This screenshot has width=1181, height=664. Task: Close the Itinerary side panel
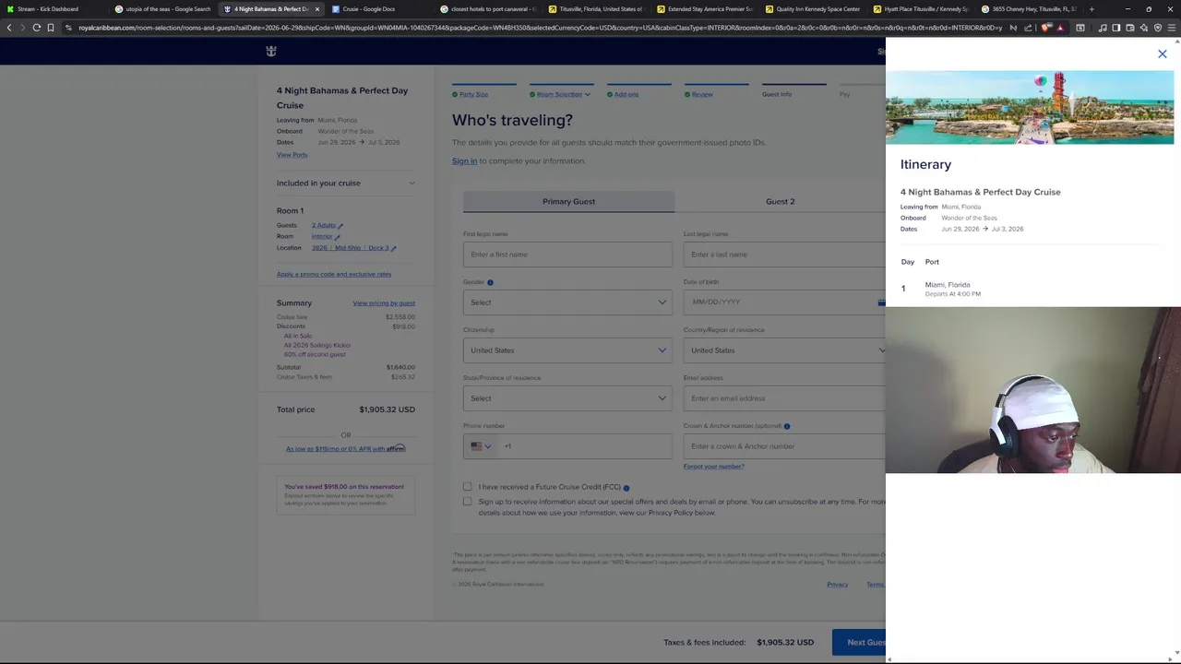coord(1163,53)
